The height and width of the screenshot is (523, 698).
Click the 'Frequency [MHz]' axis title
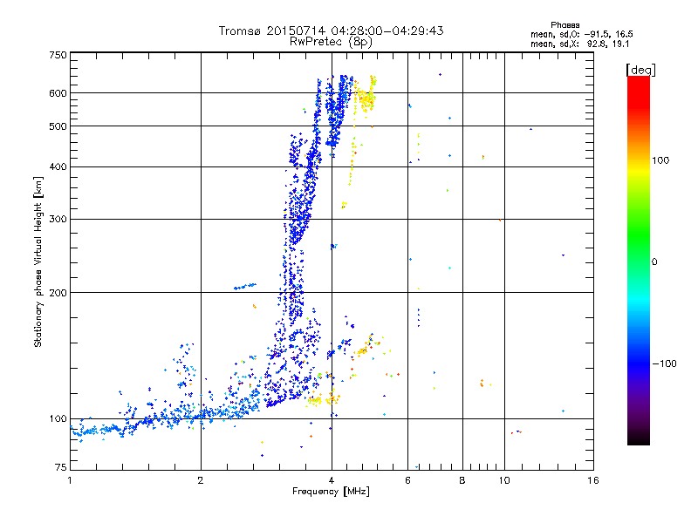[331, 492]
